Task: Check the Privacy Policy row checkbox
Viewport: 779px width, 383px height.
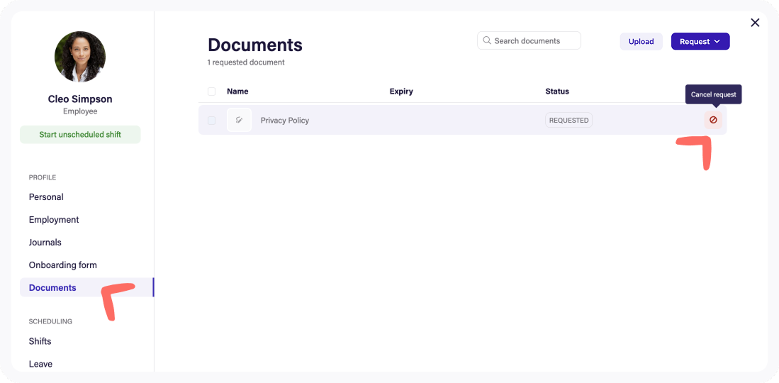Action: tap(211, 121)
